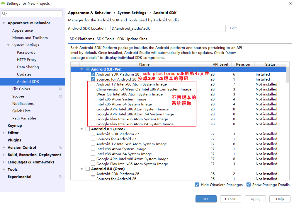Collapse the Android 8.0 (Oreo) group

click(x=81, y=169)
